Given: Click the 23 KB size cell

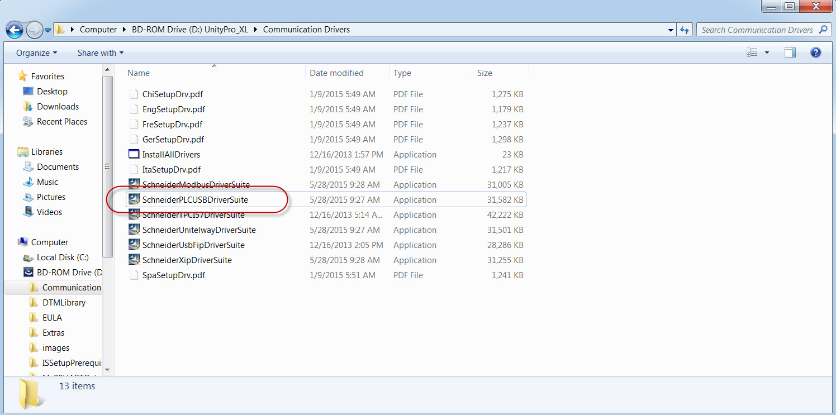Looking at the screenshot, I should [x=512, y=154].
